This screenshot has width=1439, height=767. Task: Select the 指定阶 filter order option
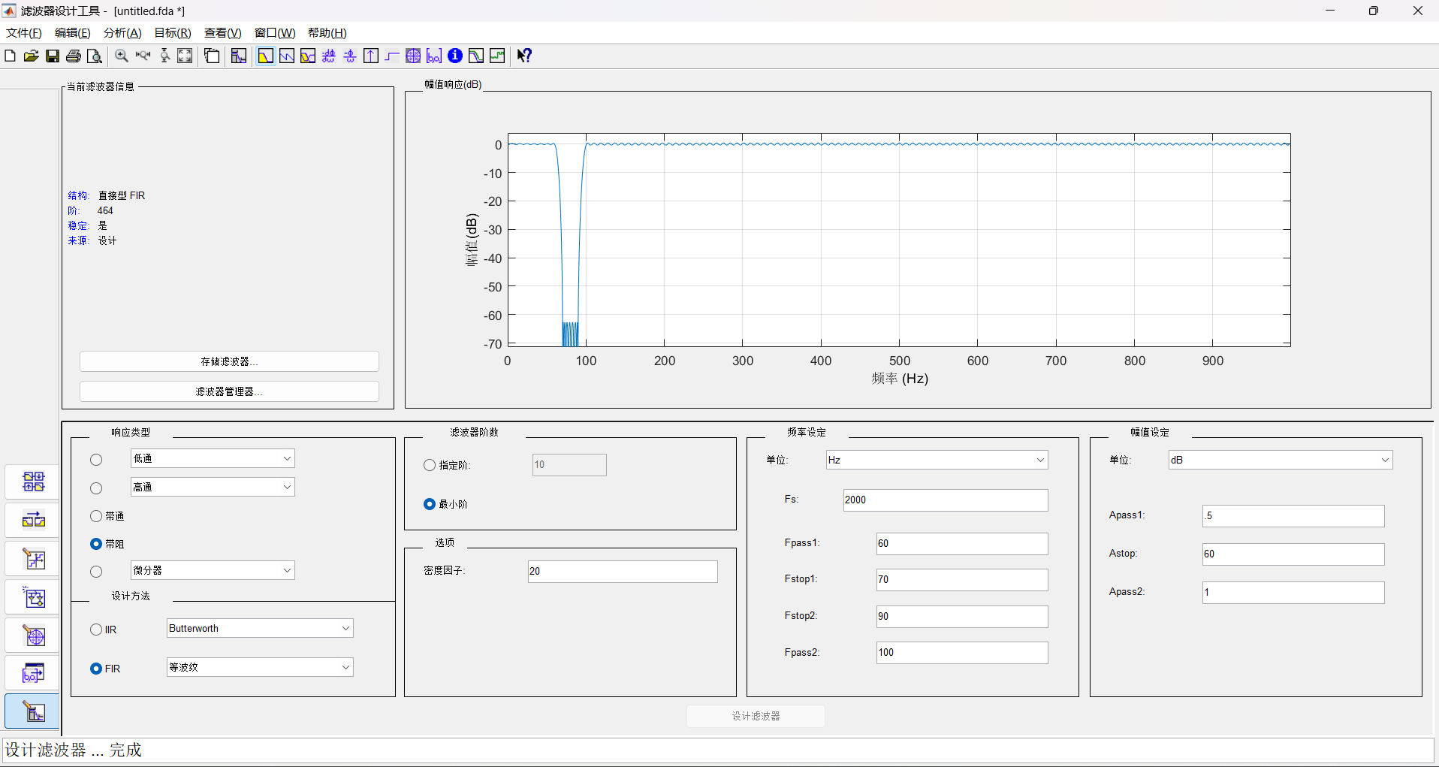[x=430, y=465]
